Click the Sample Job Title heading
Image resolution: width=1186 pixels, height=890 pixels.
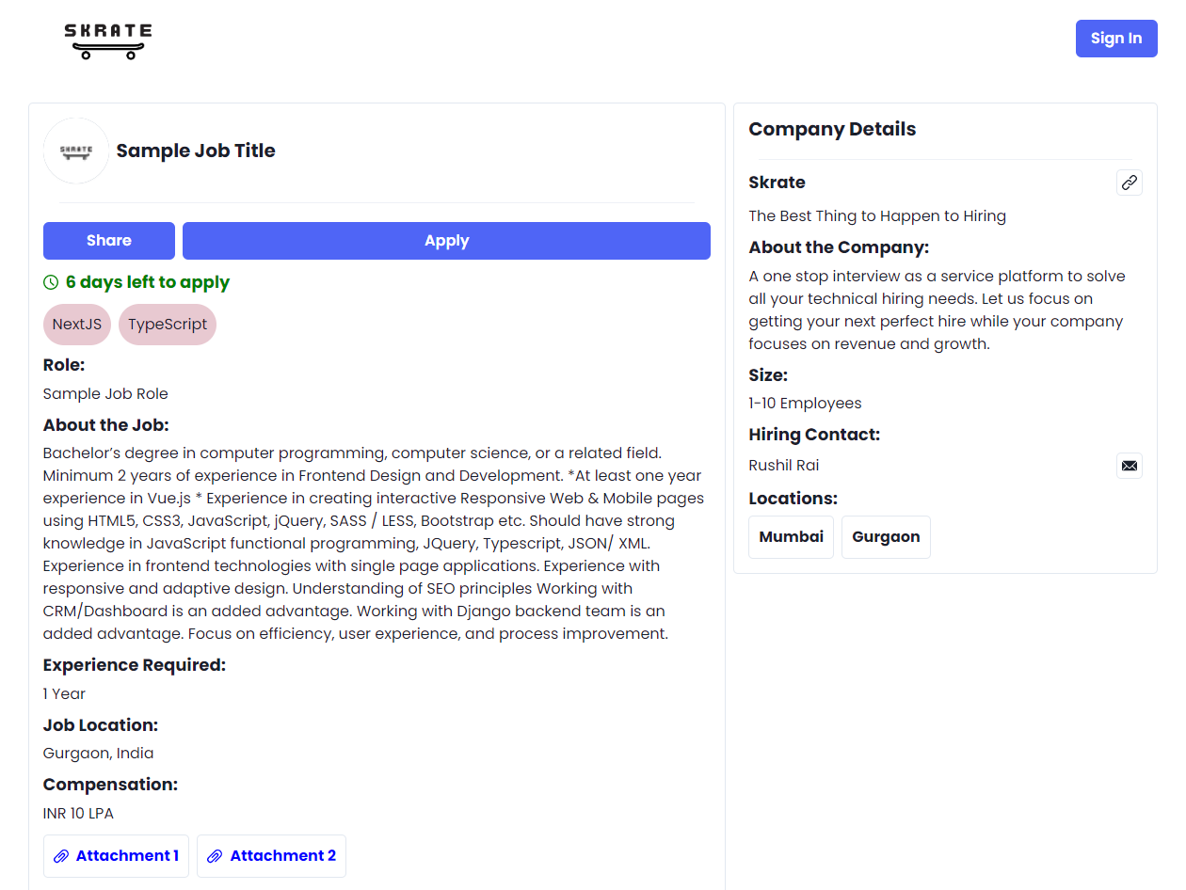coord(196,151)
